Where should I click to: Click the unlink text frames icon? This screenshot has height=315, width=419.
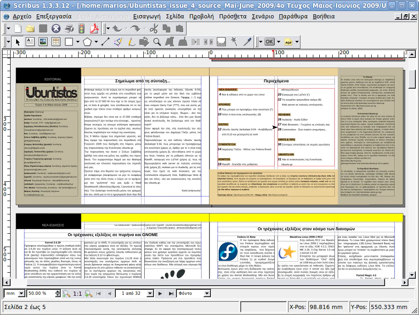tap(209, 42)
